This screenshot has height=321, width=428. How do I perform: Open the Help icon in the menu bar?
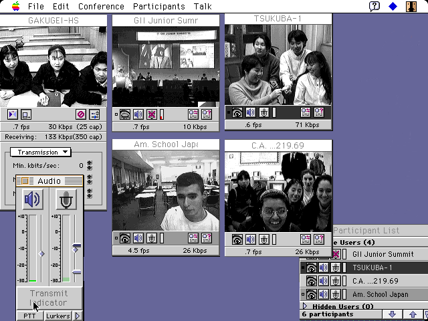click(374, 6)
